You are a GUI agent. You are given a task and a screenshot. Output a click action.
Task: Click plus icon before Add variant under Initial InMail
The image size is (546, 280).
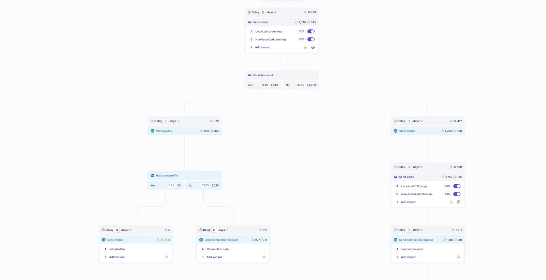pyautogui.click(x=105, y=257)
